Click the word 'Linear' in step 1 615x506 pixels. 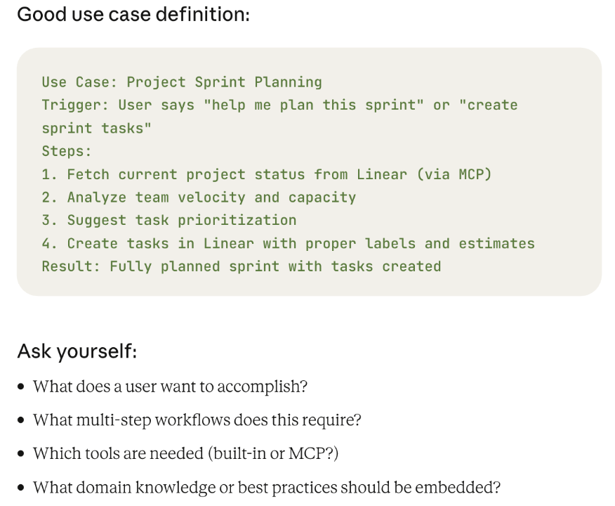(x=382, y=174)
